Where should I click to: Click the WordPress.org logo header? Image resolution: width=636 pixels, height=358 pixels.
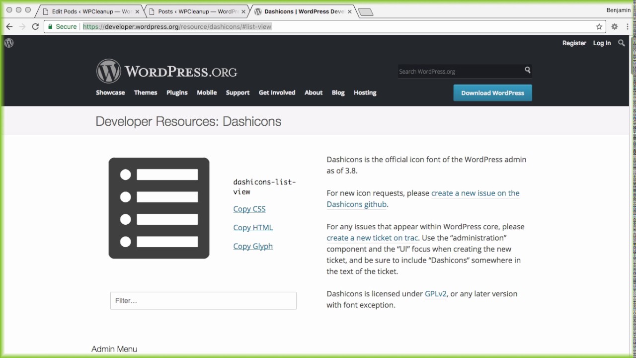coord(166,71)
